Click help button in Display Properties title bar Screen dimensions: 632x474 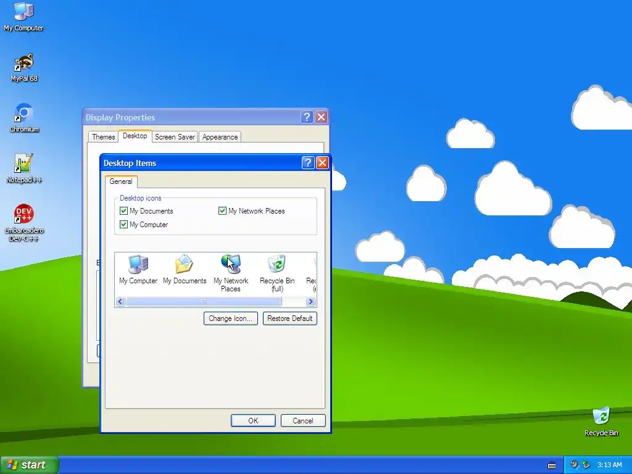(x=306, y=117)
